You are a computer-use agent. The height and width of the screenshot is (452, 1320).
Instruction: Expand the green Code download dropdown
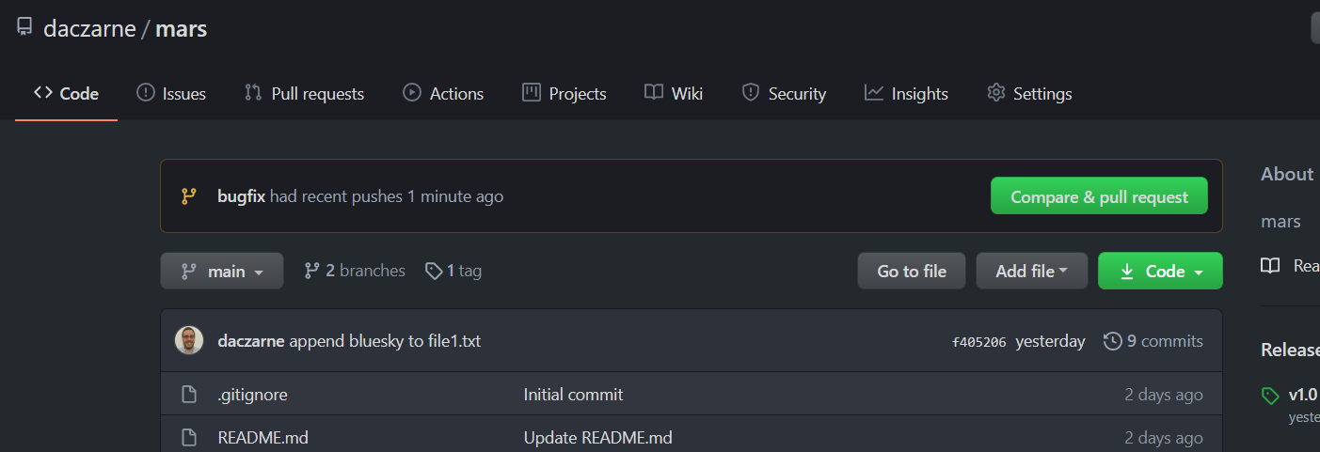[x=1160, y=271]
